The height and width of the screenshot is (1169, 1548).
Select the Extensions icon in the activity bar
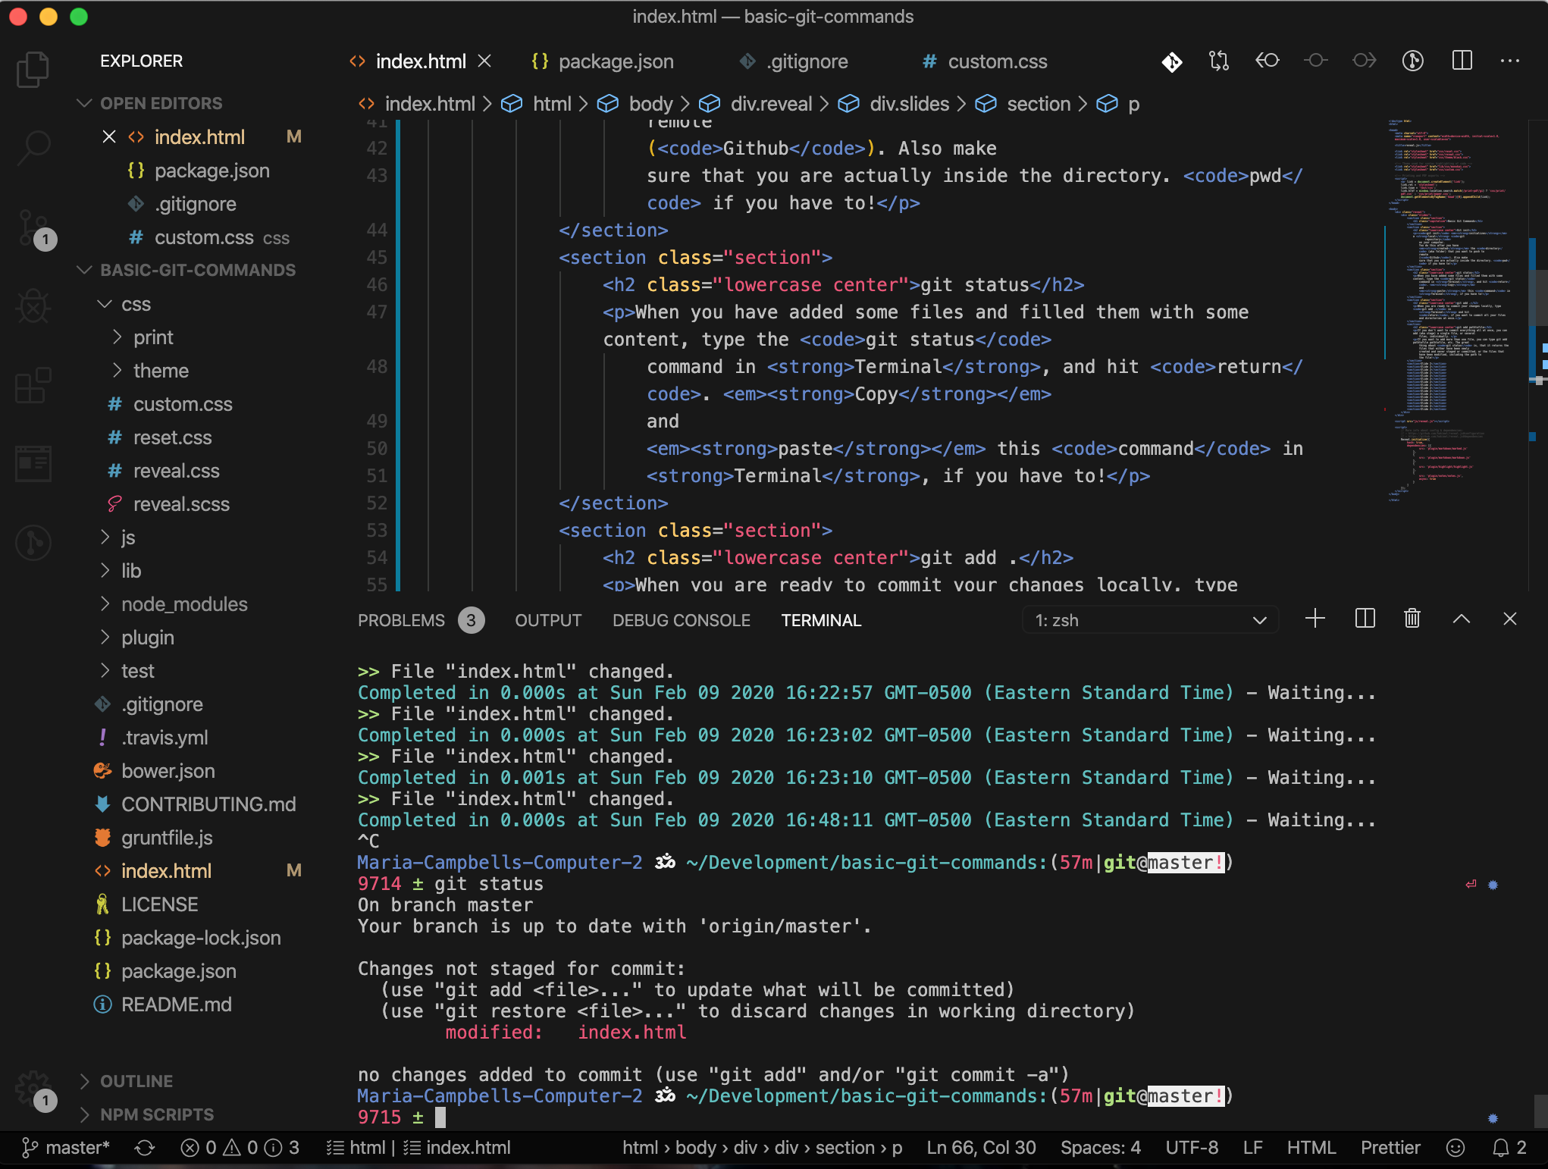[32, 387]
